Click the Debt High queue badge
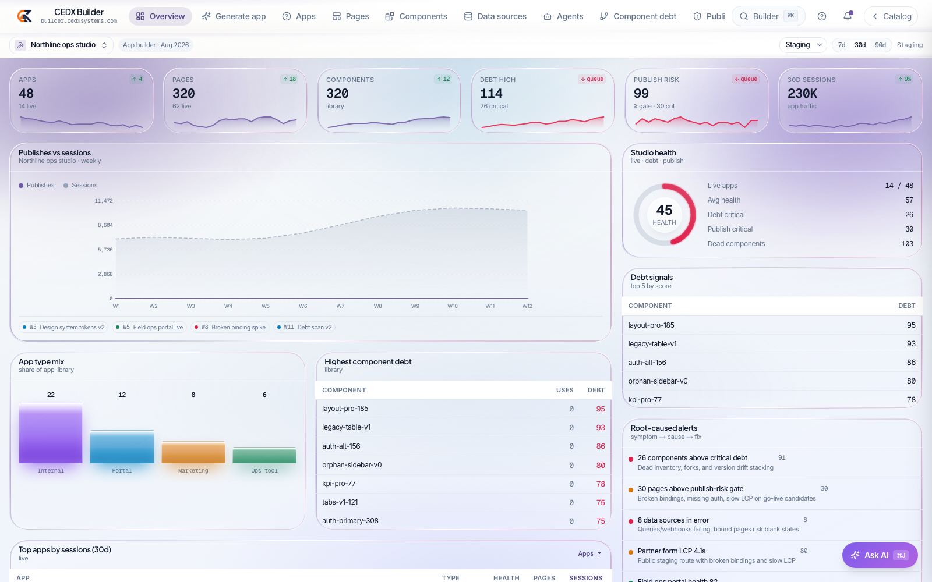This screenshot has width=932, height=582. 592,79
